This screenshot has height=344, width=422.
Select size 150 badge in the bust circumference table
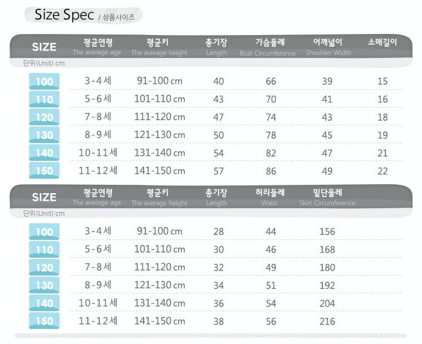click(x=44, y=171)
